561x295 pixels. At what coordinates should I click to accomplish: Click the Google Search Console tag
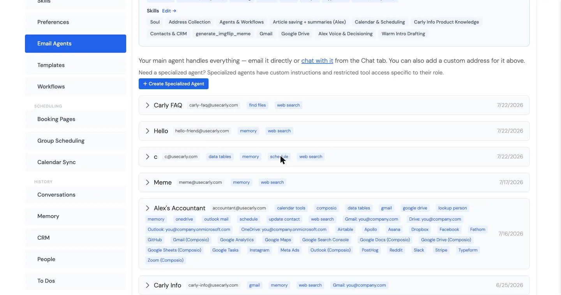tap(325, 240)
